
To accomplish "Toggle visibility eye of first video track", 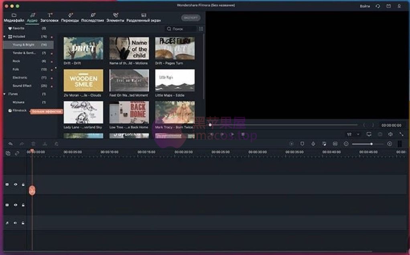I will click(15, 184).
